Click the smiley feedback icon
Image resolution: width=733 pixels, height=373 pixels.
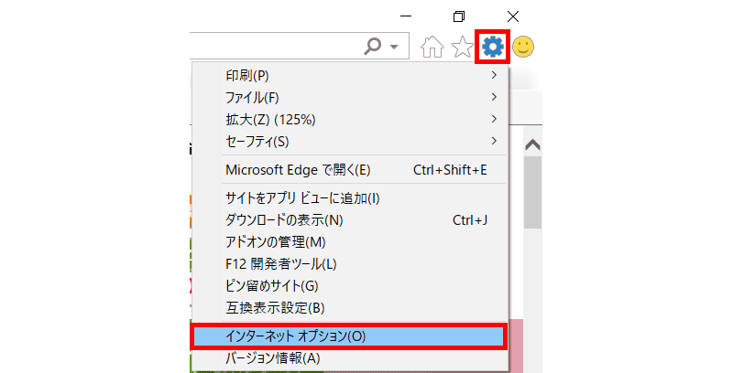pos(524,46)
